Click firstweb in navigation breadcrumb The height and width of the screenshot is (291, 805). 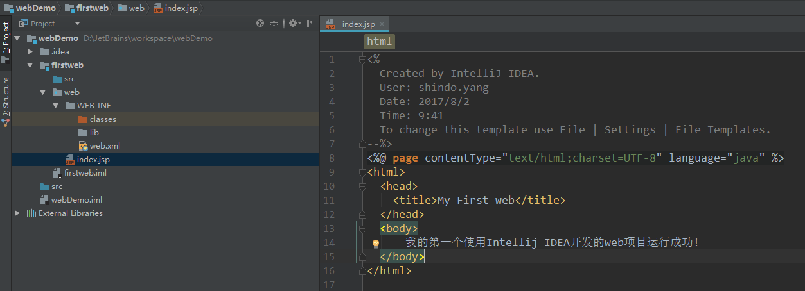88,8
